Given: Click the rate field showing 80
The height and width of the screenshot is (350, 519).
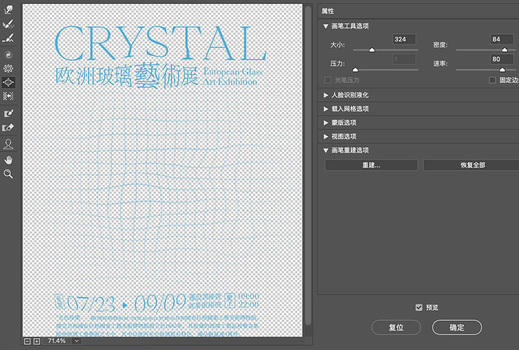Looking at the screenshot, I should [502, 59].
